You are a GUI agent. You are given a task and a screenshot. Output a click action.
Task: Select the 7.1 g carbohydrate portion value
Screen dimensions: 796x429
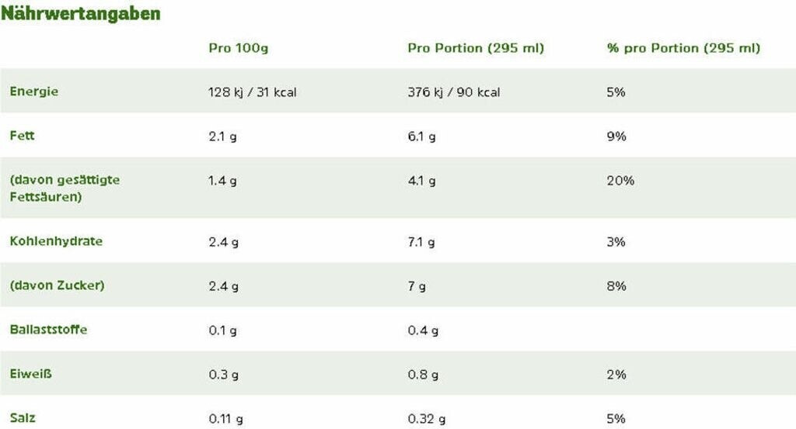pos(421,242)
